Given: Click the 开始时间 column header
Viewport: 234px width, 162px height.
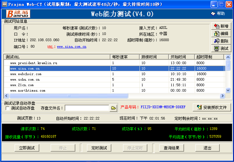Looking at the screenshot, I should point(182,57).
